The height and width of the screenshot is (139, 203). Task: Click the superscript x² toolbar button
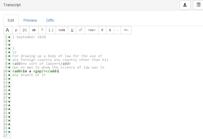pyautogui.click(x=80, y=30)
